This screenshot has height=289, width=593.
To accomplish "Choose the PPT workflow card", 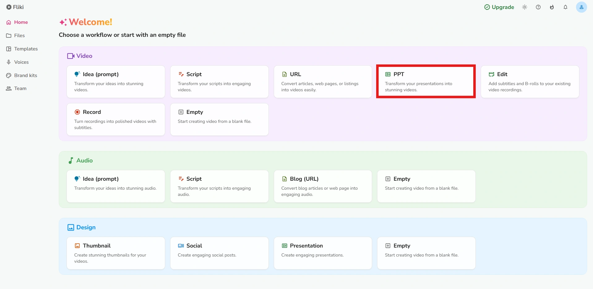I will click(426, 82).
